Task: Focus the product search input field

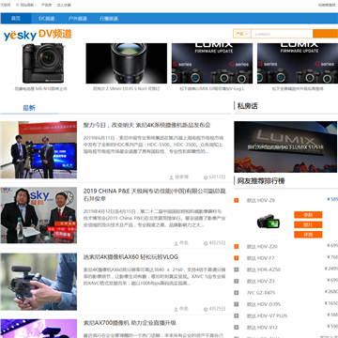Action: (282, 34)
